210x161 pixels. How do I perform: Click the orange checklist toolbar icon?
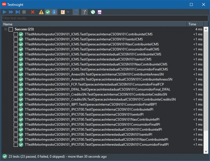pyautogui.click(x=63, y=12)
